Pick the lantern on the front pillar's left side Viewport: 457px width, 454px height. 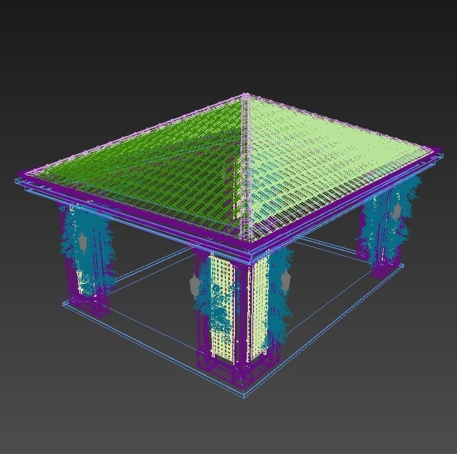194,286
